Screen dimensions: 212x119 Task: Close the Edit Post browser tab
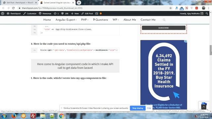point(36,3)
